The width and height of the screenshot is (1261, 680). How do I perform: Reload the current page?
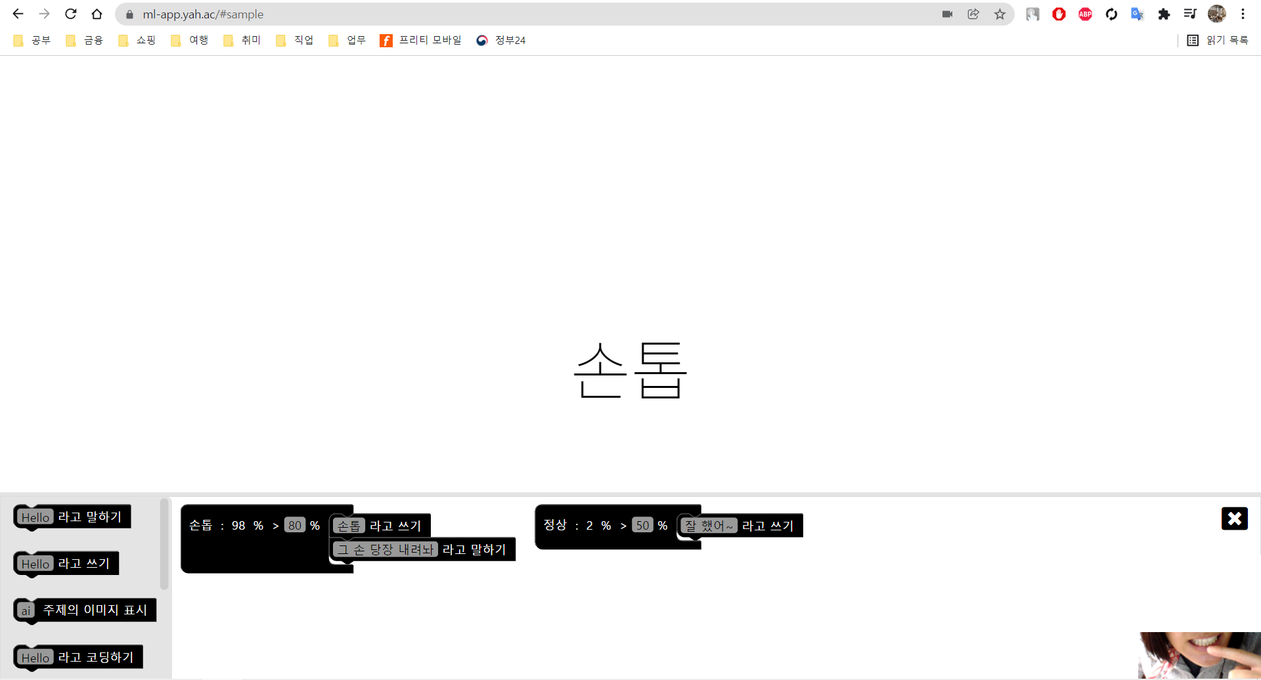(70, 14)
